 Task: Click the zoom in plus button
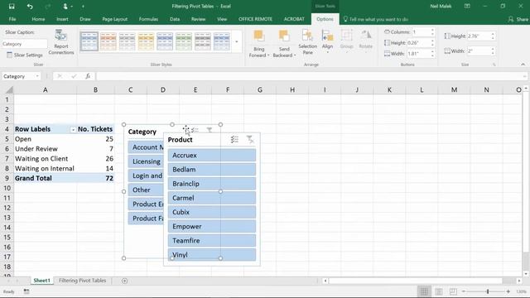coord(508,291)
